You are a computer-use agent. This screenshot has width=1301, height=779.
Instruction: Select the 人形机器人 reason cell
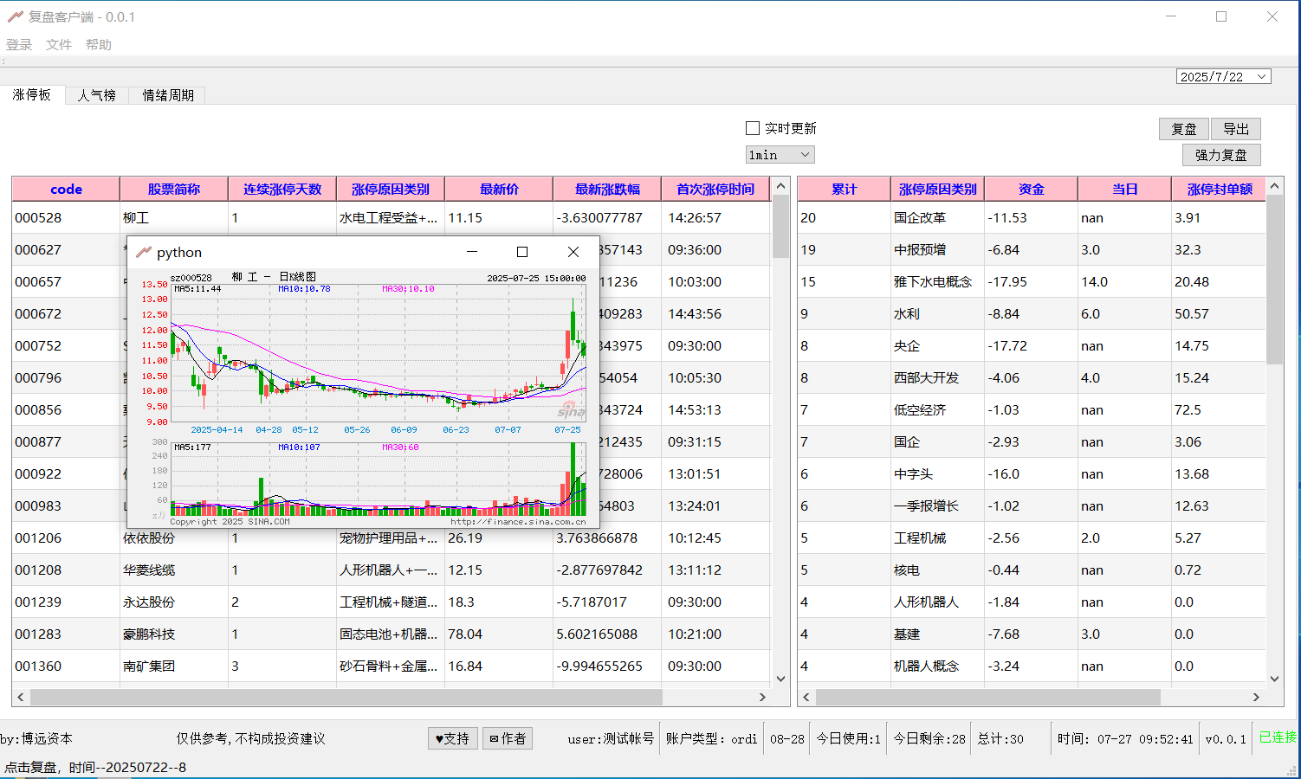[938, 602]
